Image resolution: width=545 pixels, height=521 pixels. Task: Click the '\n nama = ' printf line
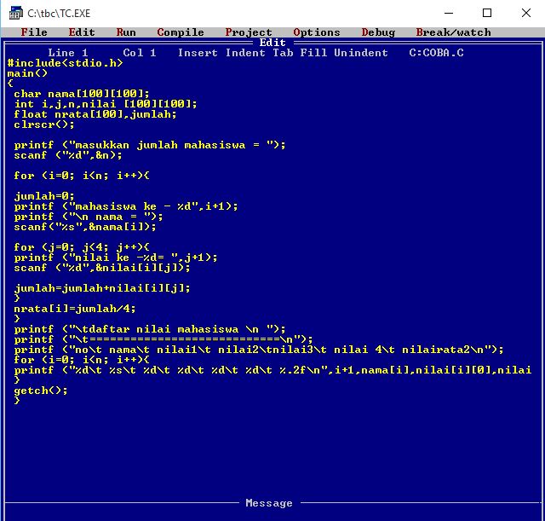[x=89, y=217]
